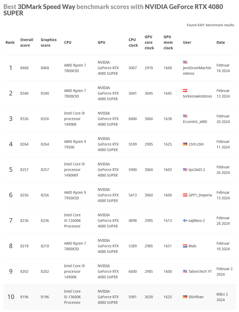Click the Graphics score column header

49,42
